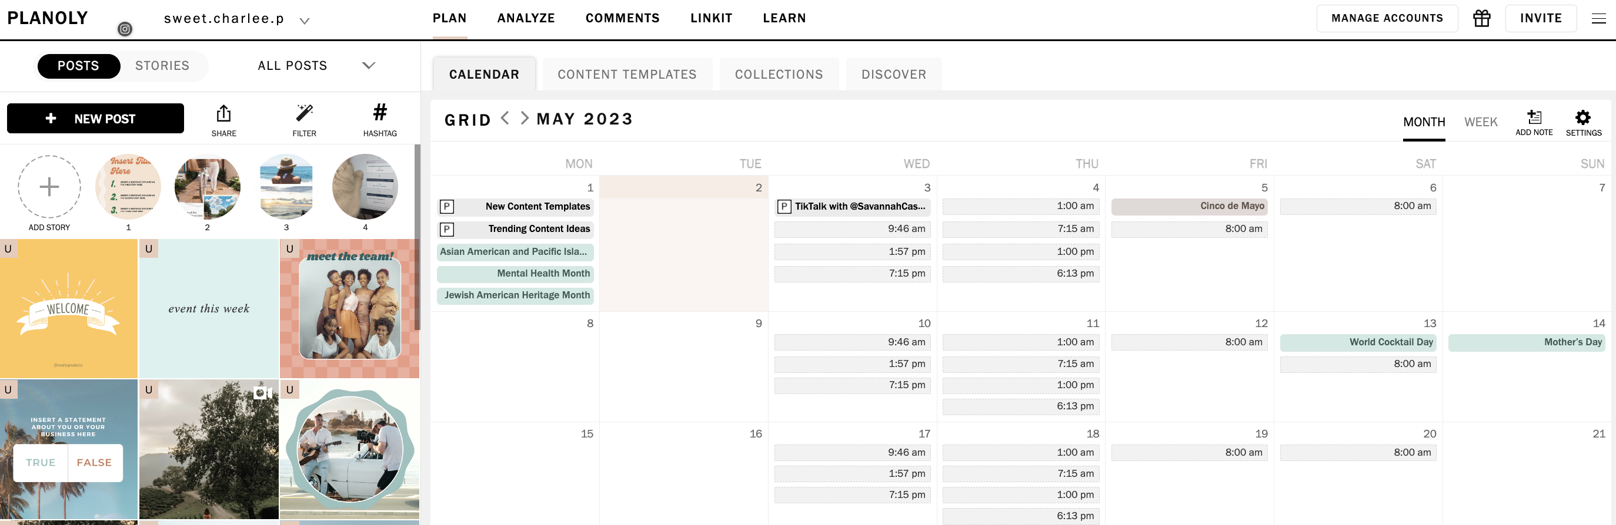Open the Cinco de Mayo event
The height and width of the screenshot is (525, 1616).
click(1189, 206)
